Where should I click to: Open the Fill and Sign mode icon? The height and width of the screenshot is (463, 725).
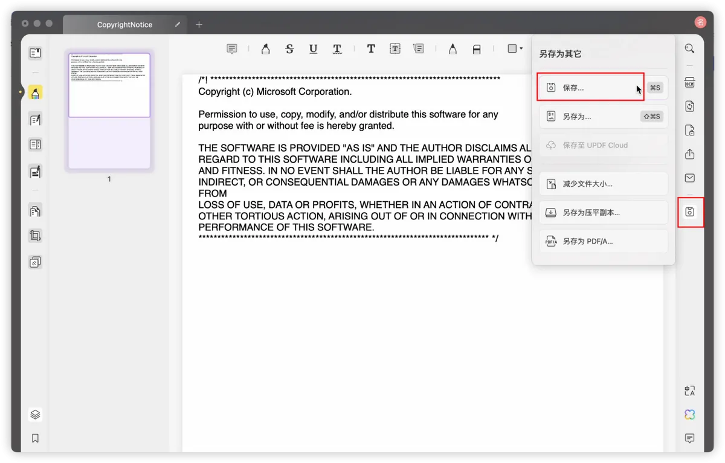click(x=35, y=171)
